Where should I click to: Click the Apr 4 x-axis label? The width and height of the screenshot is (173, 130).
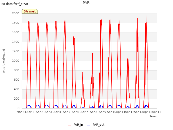point(57,112)
